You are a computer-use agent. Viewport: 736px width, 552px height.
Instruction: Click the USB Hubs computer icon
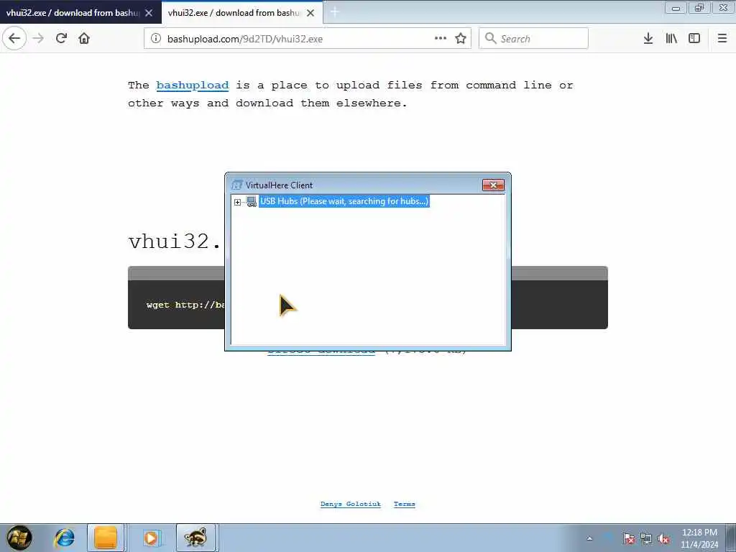tap(252, 202)
